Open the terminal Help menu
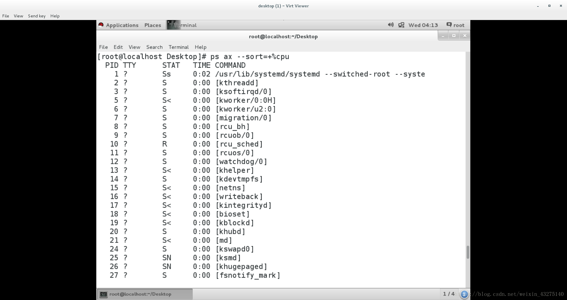 201,47
